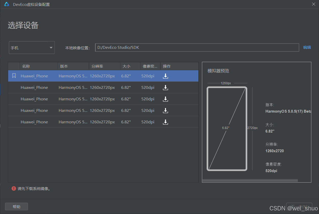Click the download icon in the fourth Huawei_Phone row
Screen dimensions: 319x214
point(165,110)
